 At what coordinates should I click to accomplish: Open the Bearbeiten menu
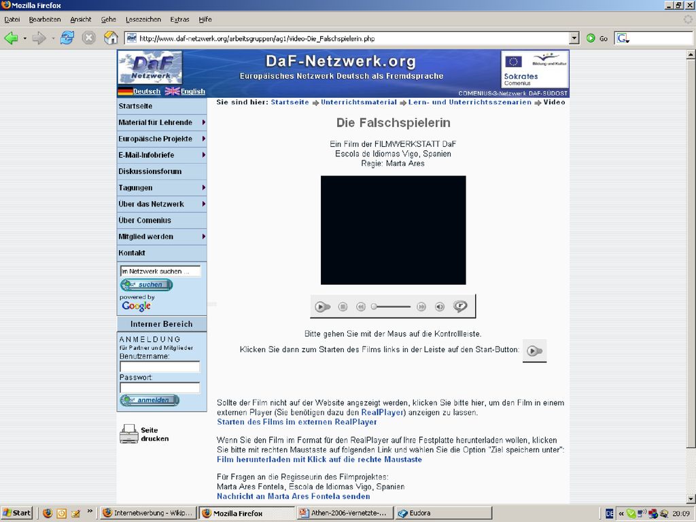coord(45,20)
